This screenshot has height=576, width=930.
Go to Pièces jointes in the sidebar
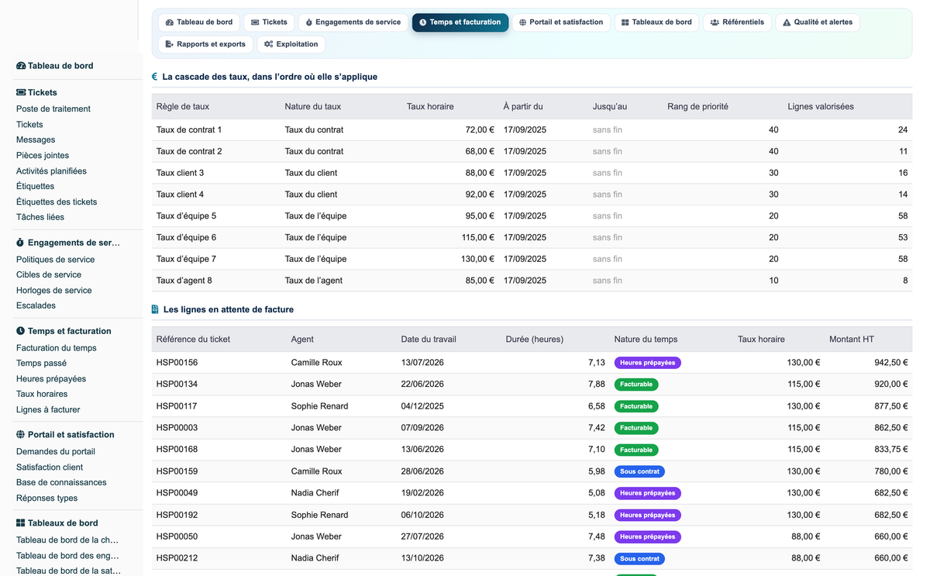tap(43, 156)
